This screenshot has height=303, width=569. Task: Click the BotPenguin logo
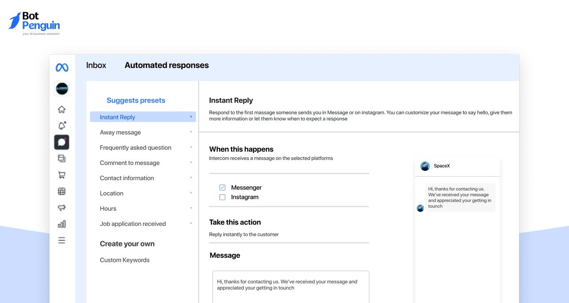point(34,23)
